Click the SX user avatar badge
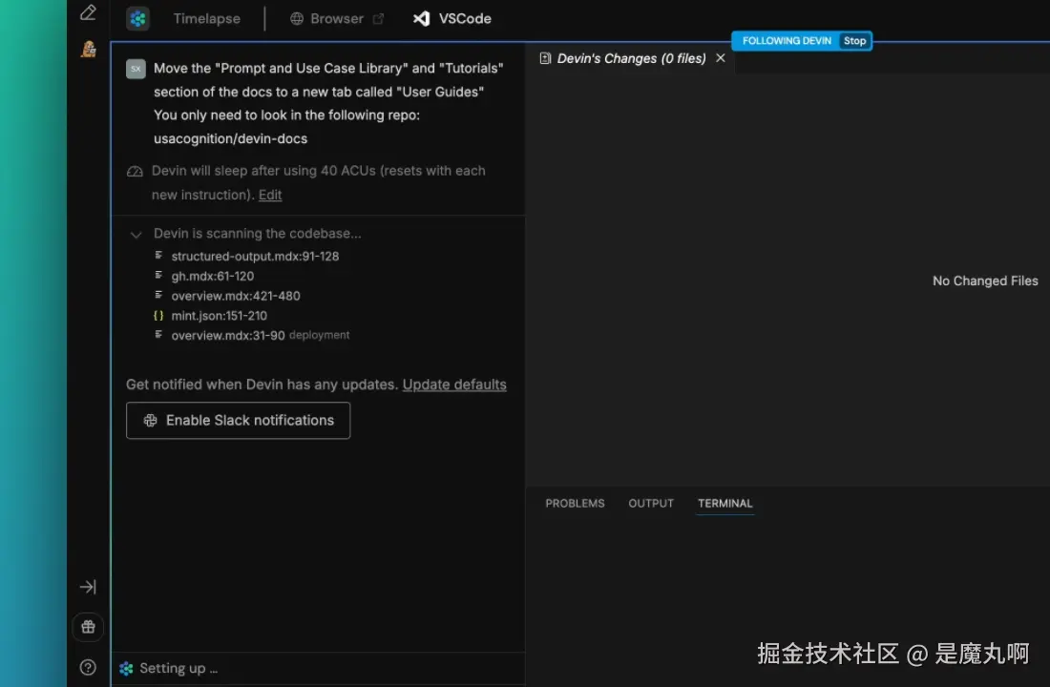The image size is (1050, 687). 136,69
